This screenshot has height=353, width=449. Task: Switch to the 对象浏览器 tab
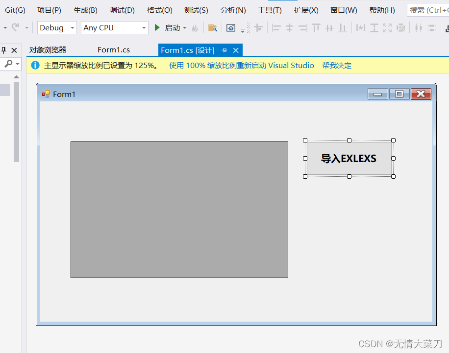48,50
